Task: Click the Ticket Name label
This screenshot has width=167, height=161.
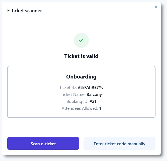Action: [x=73, y=94]
